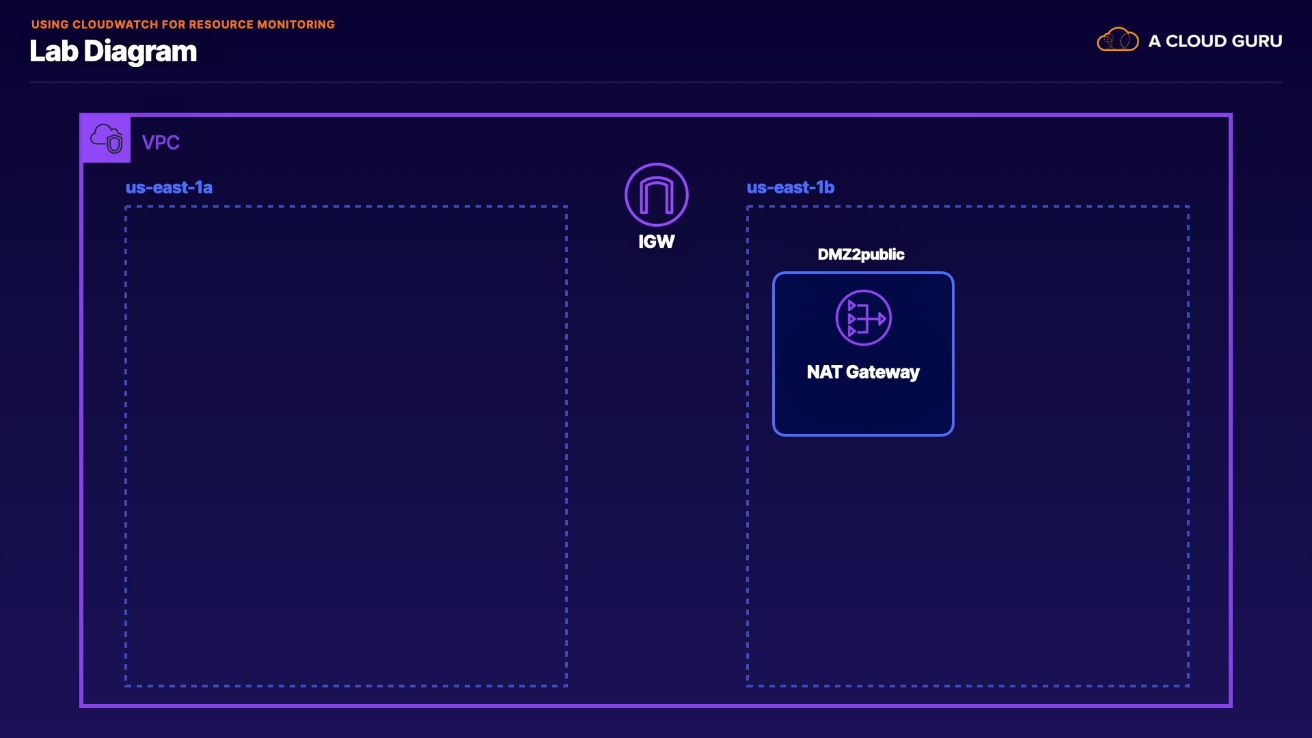Click the purple VPC text label
This screenshot has width=1312, height=738.
tap(161, 142)
